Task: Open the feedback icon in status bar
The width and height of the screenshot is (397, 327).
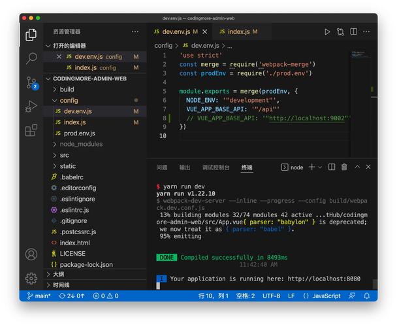Action: [x=352, y=296]
